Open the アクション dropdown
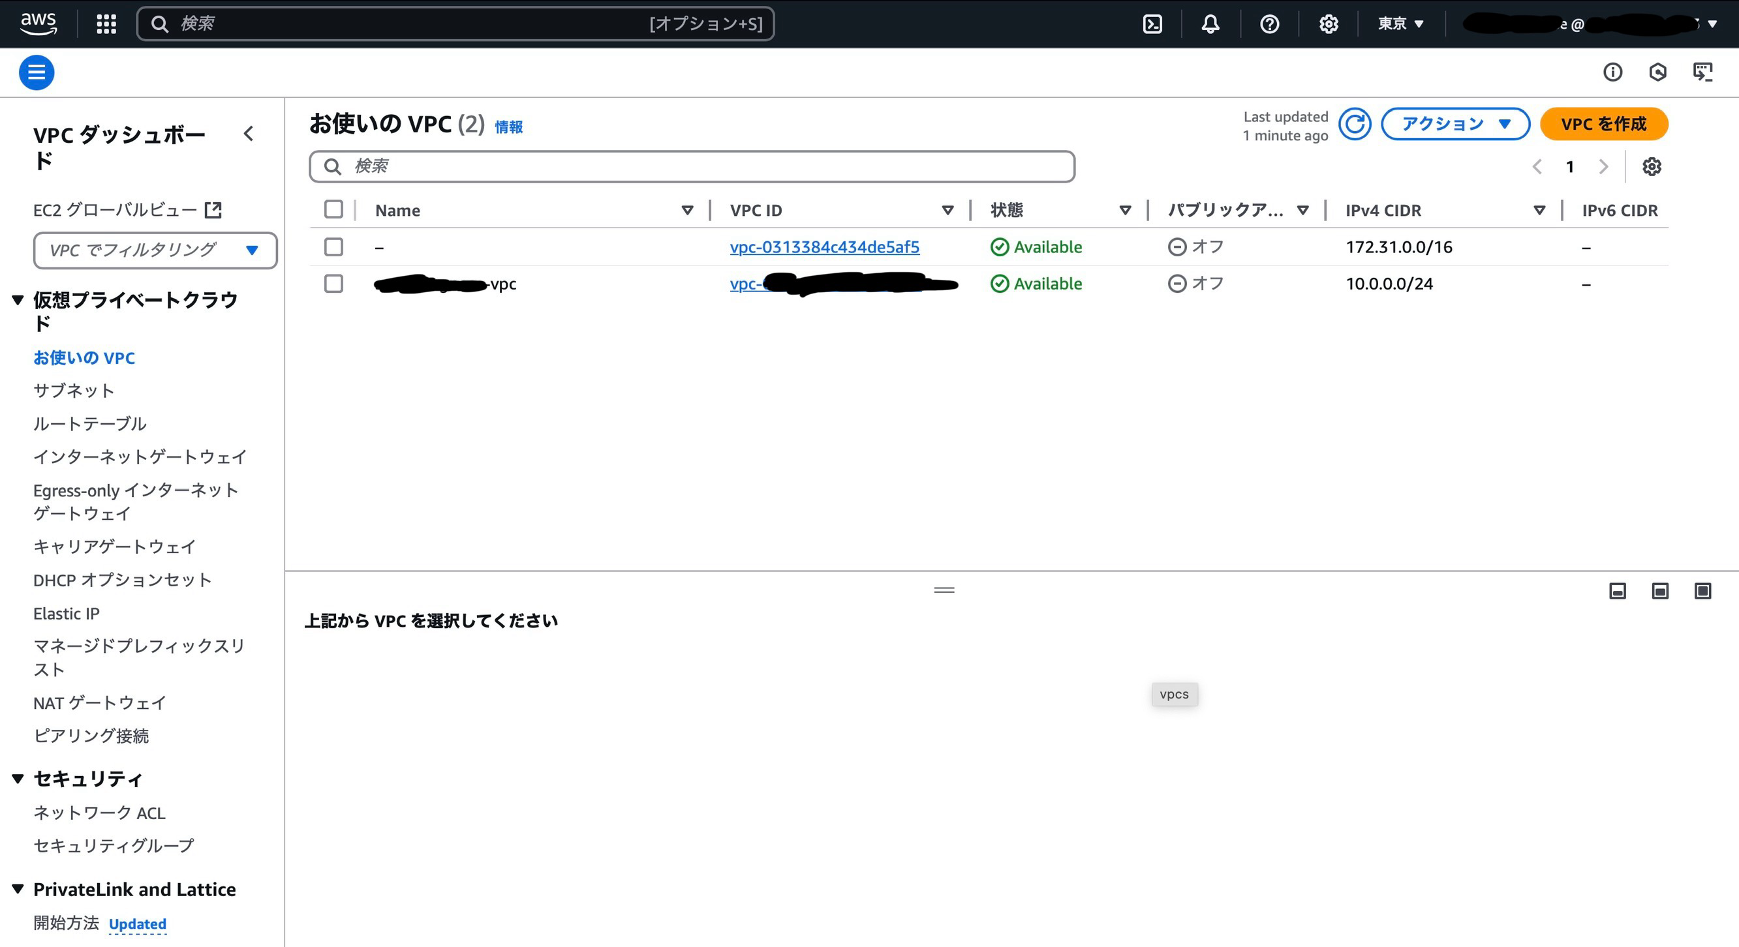Viewport: 1739px width, 947px height. [x=1454, y=124]
